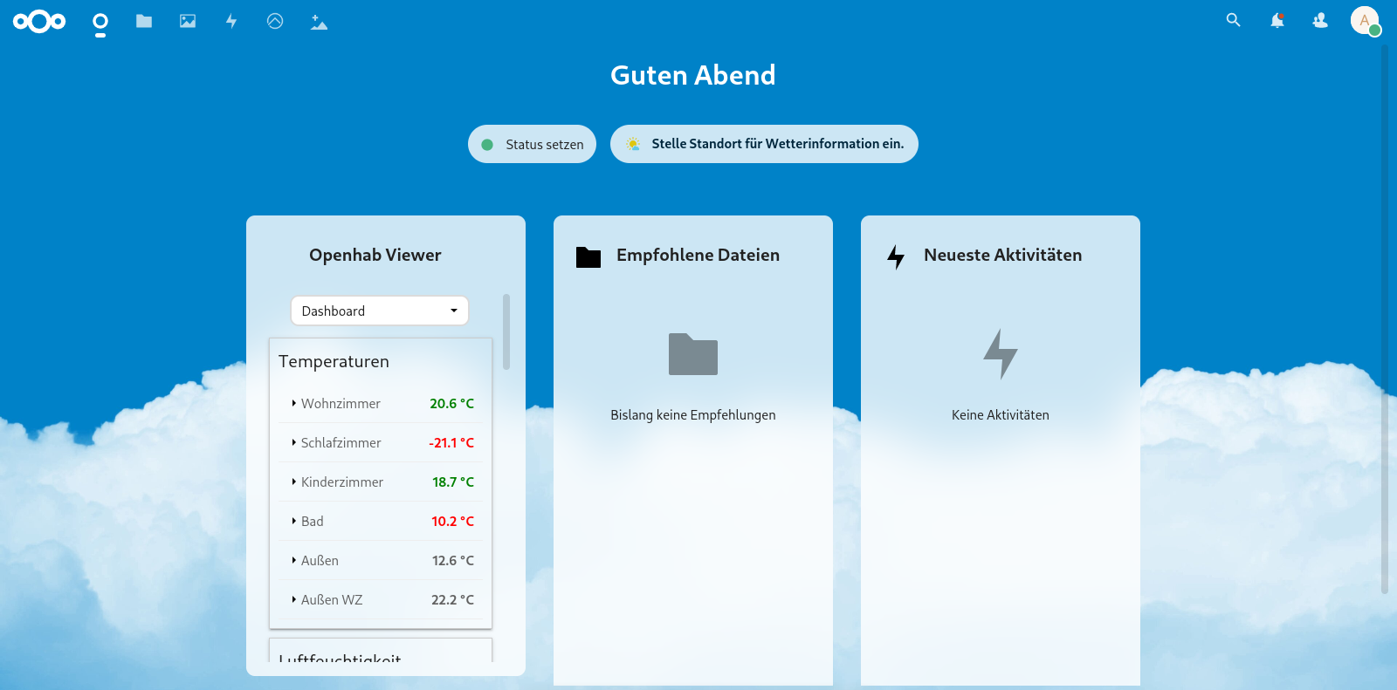
Task: Click the weather sun icon
Action: 632,144
